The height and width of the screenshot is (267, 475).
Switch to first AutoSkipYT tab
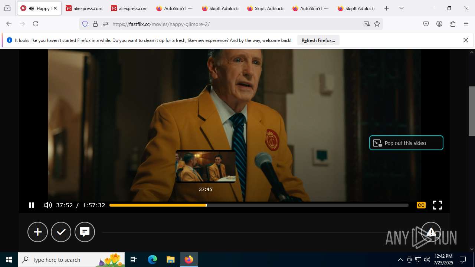pos(175,8)
